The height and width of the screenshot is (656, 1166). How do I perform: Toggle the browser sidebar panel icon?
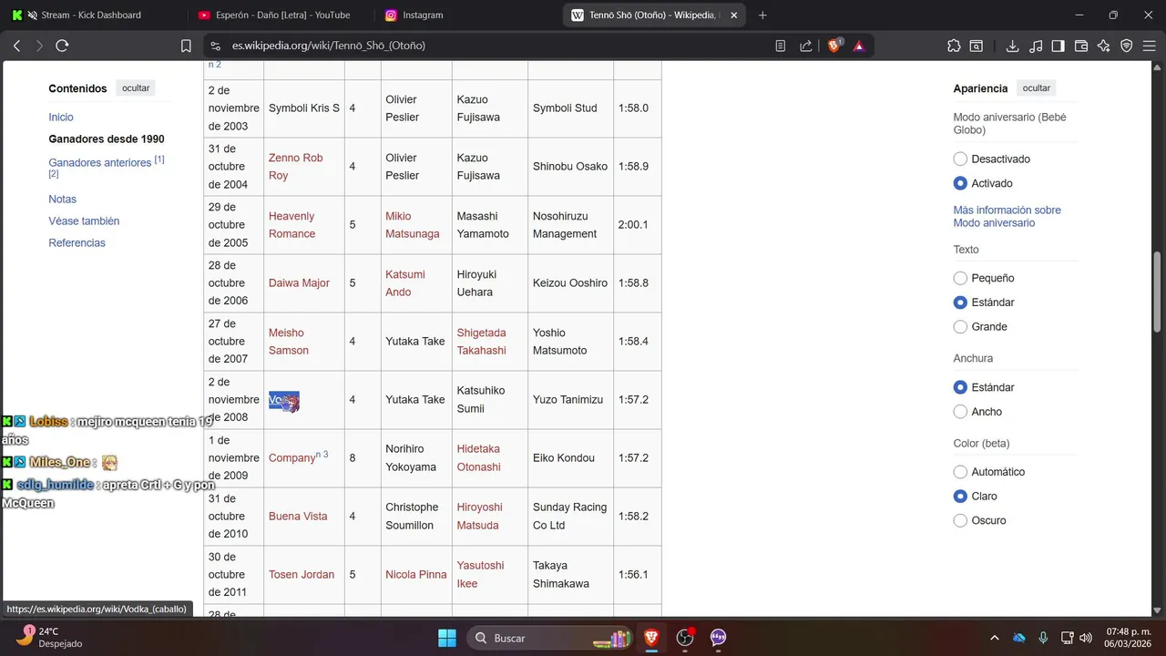click(x=1059, y=46)
